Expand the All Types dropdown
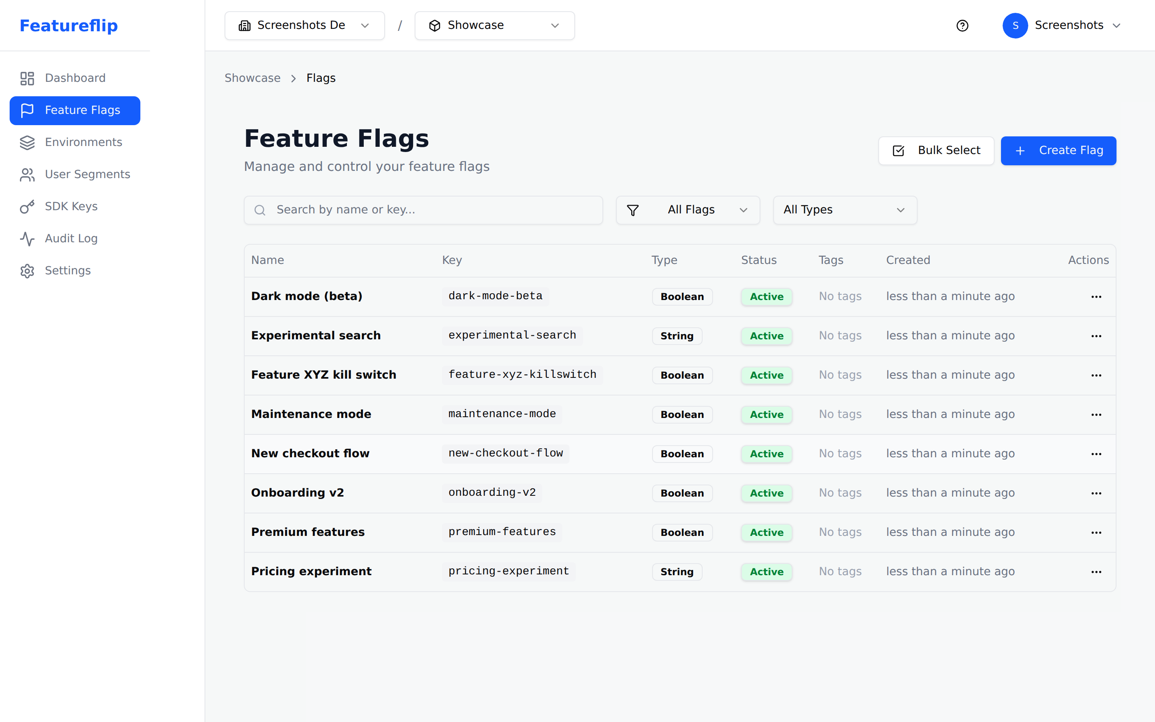This screenshot has height=722, width=1155. pos(845,210)
